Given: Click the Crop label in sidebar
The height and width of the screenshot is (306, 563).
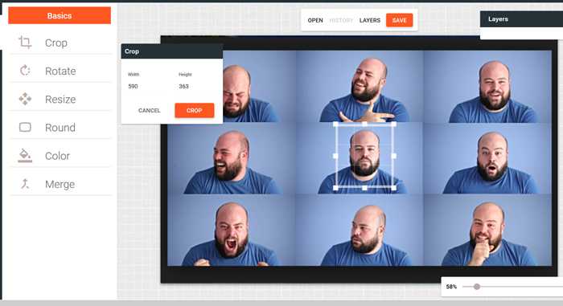Looking at the screenshot, I should pos(56,43).
